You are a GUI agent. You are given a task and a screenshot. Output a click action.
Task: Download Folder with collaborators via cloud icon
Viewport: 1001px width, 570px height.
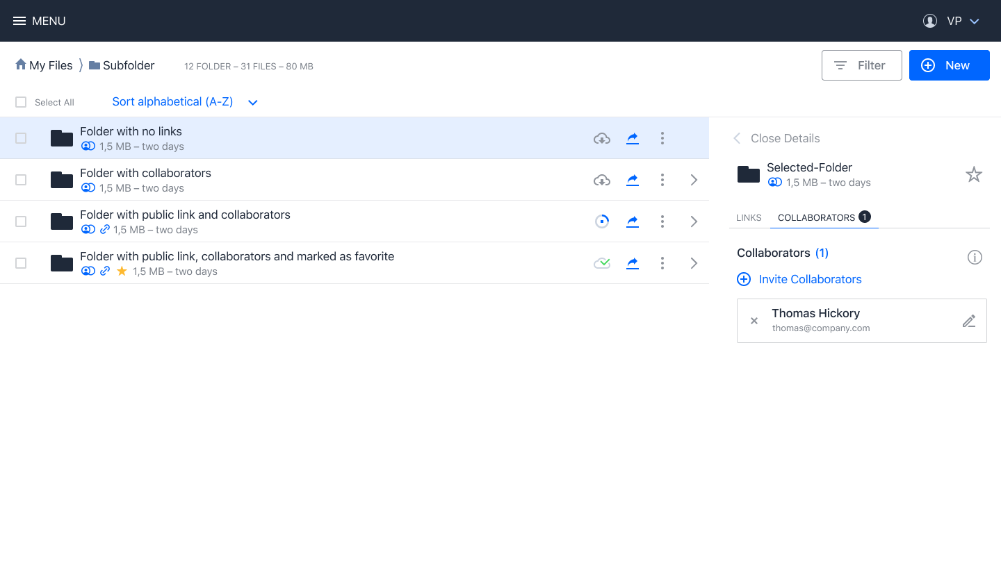pos(602,180)
